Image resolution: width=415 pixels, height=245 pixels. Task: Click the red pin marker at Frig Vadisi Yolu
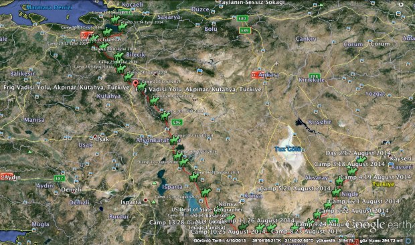135,84
